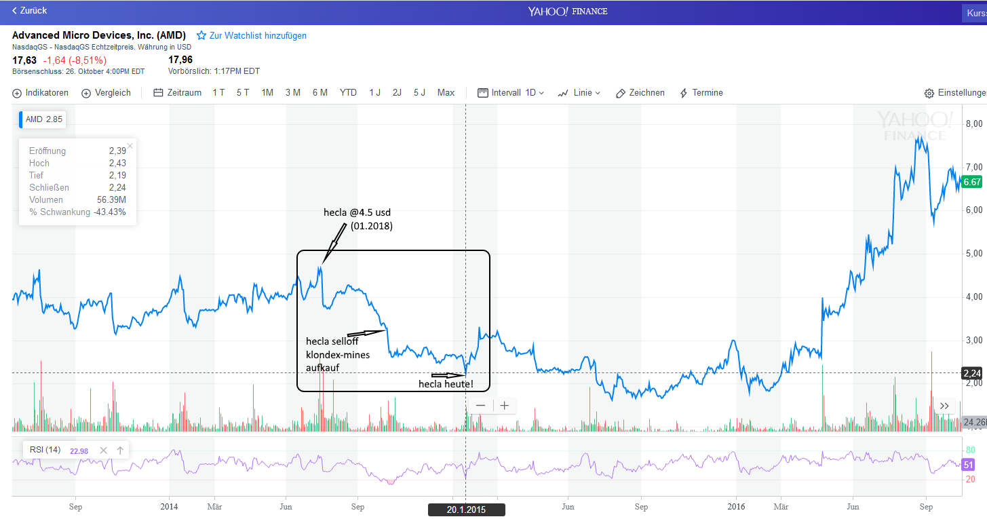Select the Intervall icon
Screen dimensions: 987x519
[483, 92]
